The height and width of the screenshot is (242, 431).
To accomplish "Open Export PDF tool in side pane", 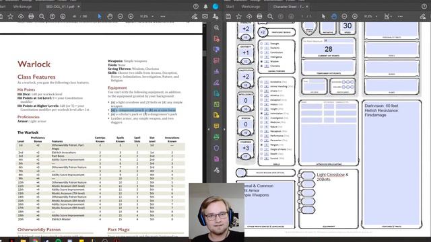I will click(x=217, y=93).
